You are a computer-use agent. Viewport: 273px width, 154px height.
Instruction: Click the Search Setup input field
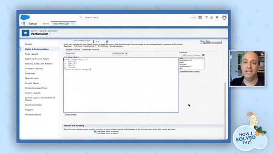pos(121,18)
